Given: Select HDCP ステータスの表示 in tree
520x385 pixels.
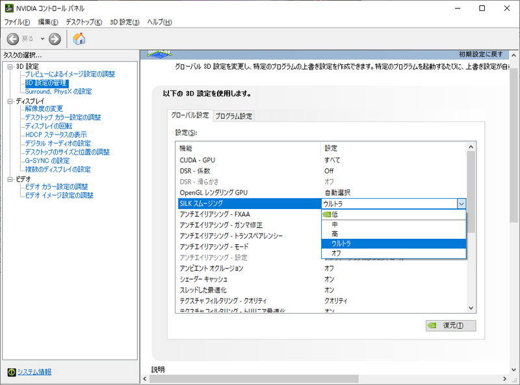Looking at the screenshot, I should pyautogui.click(x=56, y=134).
